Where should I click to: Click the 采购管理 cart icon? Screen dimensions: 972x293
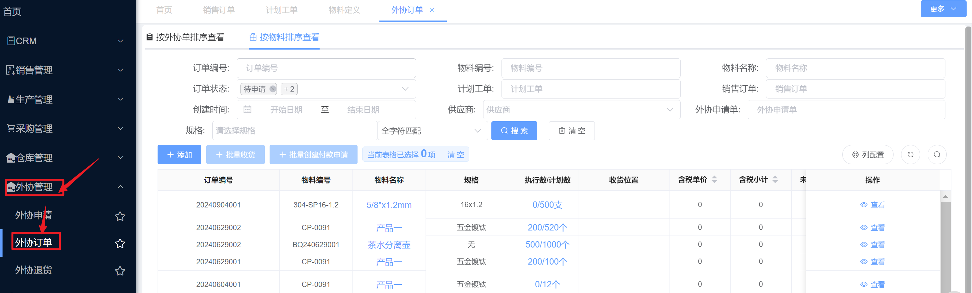(x=11, y=129)
